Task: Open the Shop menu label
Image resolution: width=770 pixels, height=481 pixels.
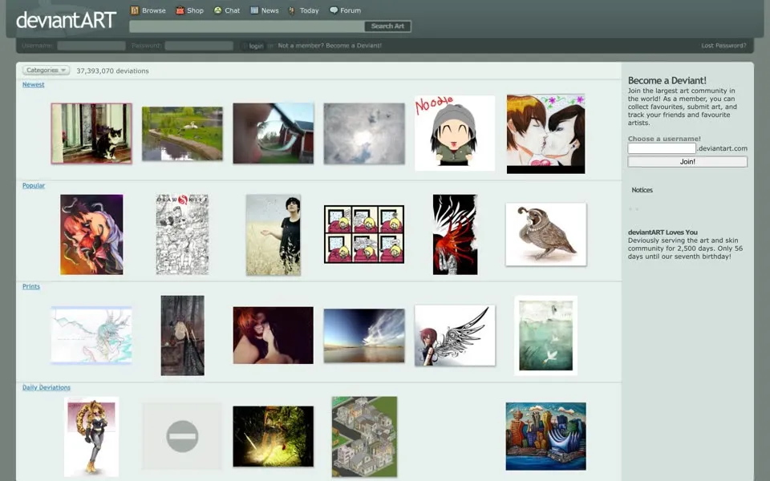Action: coord(195,10)
